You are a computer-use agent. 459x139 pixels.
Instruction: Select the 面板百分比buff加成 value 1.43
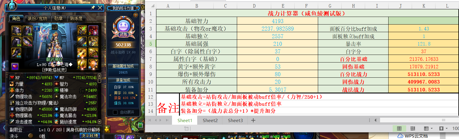[x=423, y=29]
